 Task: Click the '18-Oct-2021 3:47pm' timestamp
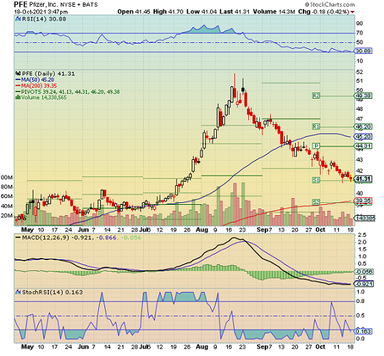pos(41,12)
